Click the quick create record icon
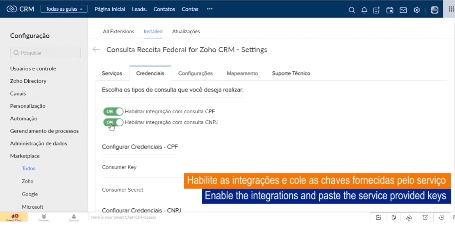This screenshot has width=455, height=235. (377, 10)
